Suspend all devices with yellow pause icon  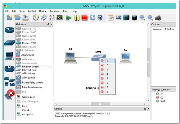click(77, 18)
